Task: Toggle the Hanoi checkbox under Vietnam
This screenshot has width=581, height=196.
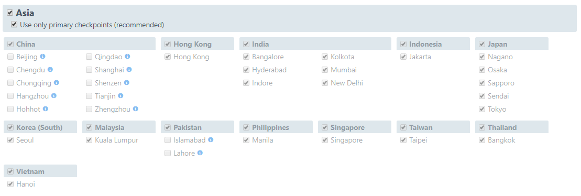Action: click(10, 184)
